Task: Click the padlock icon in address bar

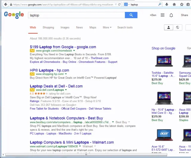Action: [x=11, y=5]
